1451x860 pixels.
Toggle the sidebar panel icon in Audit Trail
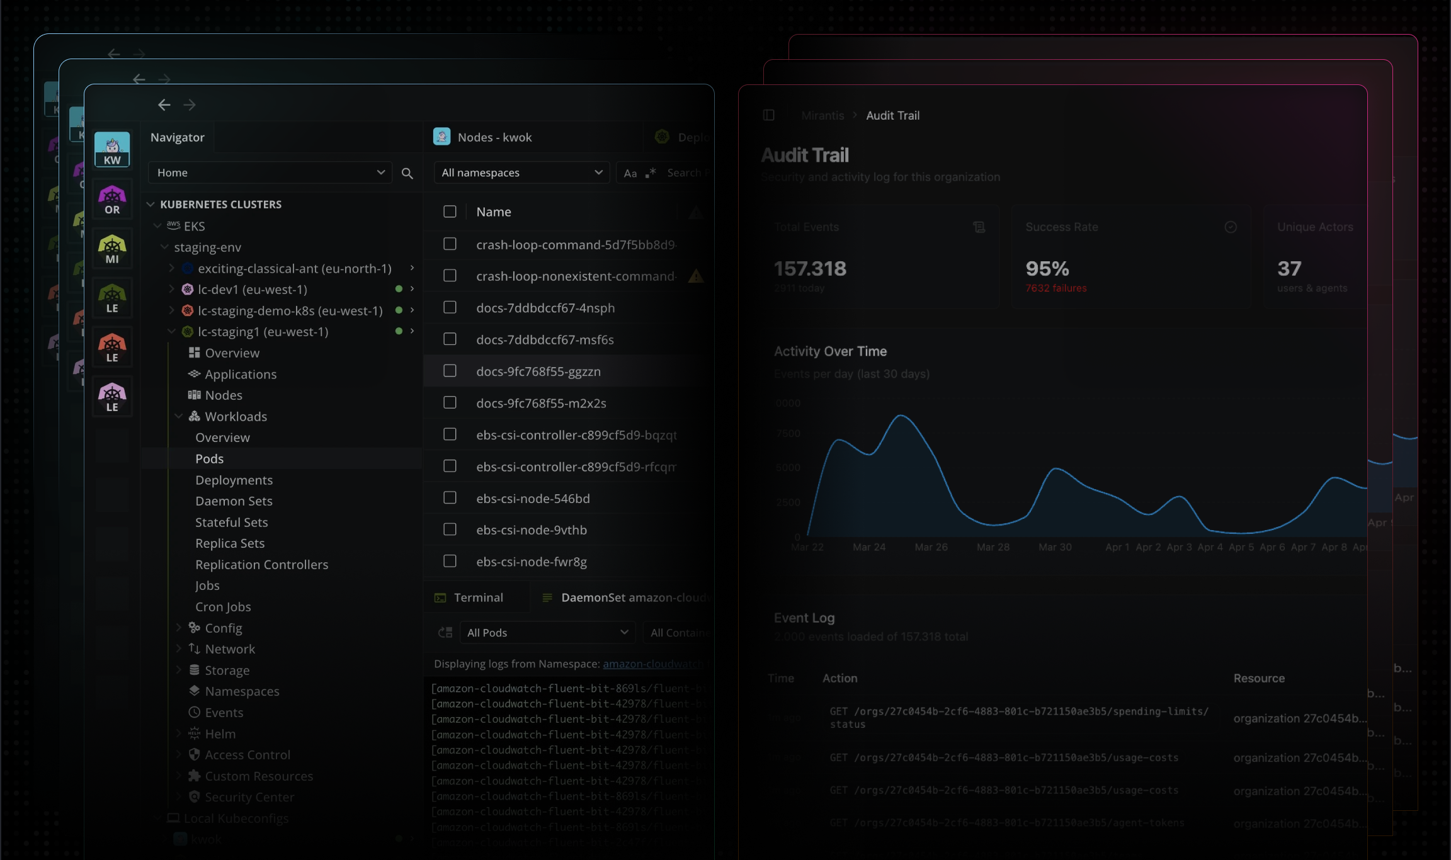click(x=768, y=115)
